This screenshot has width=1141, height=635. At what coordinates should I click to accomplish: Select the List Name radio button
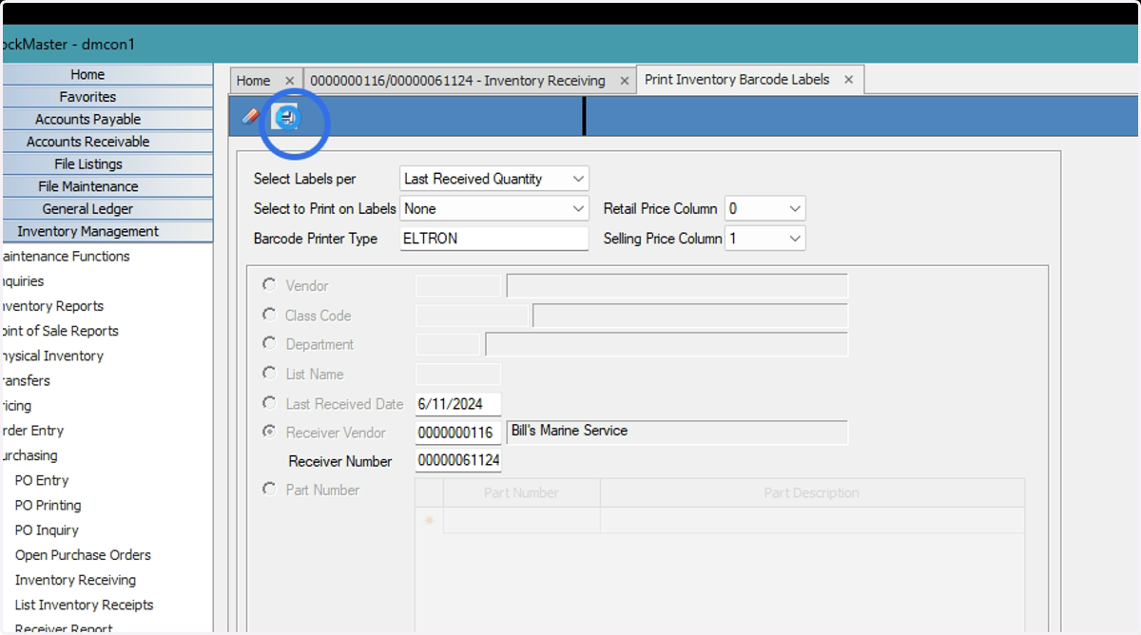(x=270, y=374)
